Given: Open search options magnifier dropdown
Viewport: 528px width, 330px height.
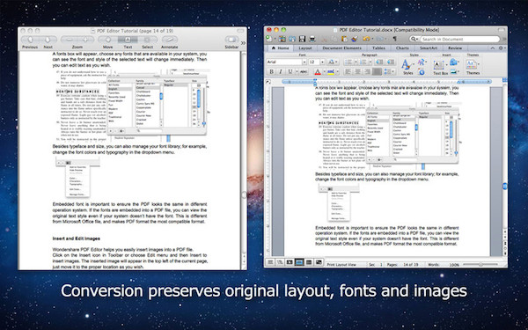Looking at the screenshot, I should pos(414,39).
